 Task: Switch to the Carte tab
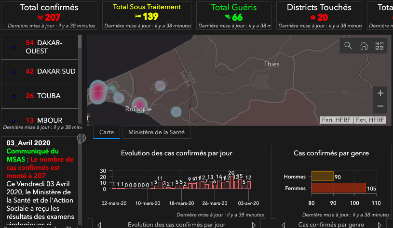coord(107,132)
